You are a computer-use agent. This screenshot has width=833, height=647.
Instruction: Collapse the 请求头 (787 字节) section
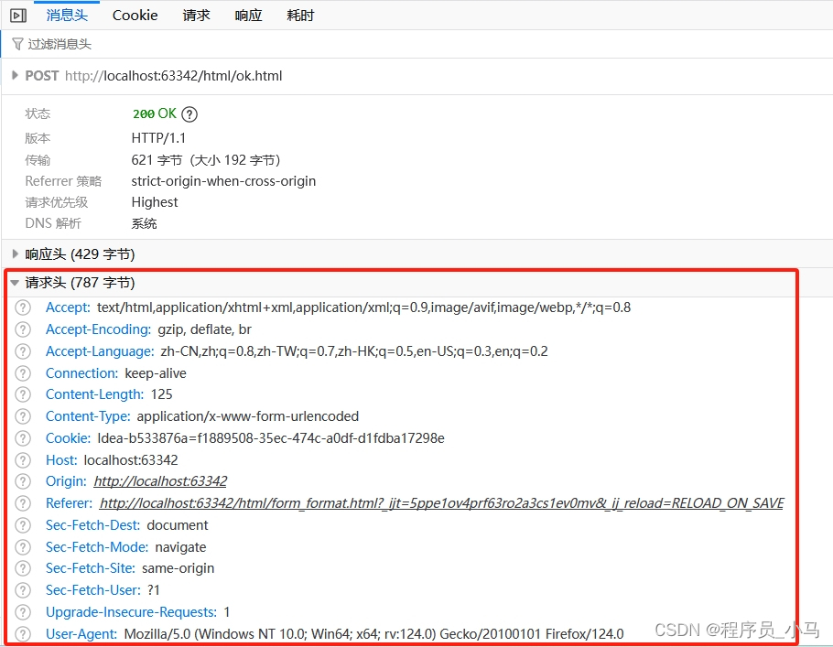(15, 283)
